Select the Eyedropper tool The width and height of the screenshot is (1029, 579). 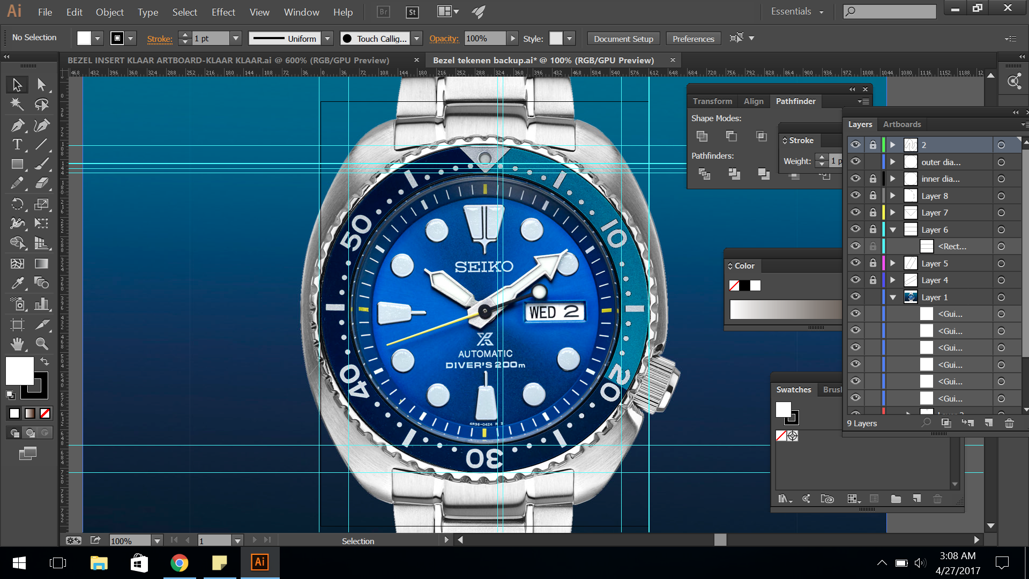click(x=17, y=283)
